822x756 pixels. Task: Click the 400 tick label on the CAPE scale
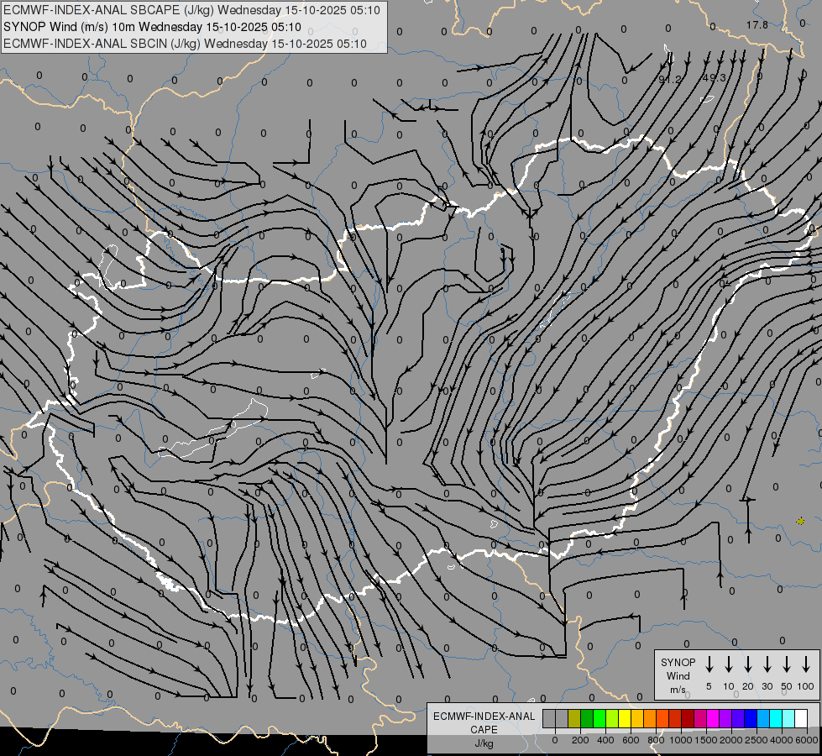point(605,740)
